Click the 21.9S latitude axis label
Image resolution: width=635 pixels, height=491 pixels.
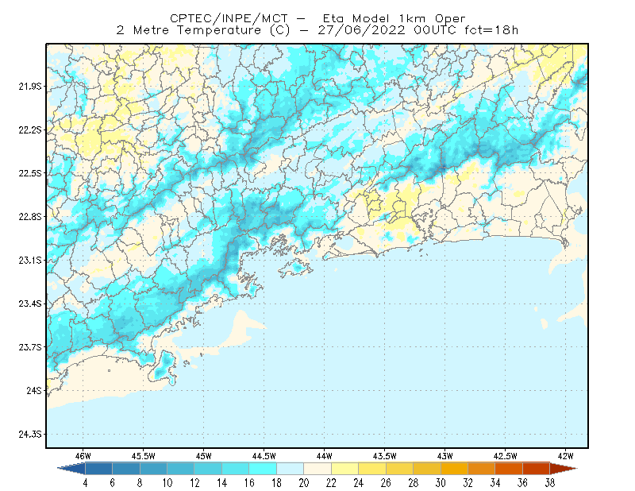30,87
